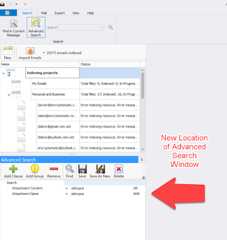This screenshot has height=240, width=227.
Task: Switch to the Search ribbon tab
Action: [27, 13]
